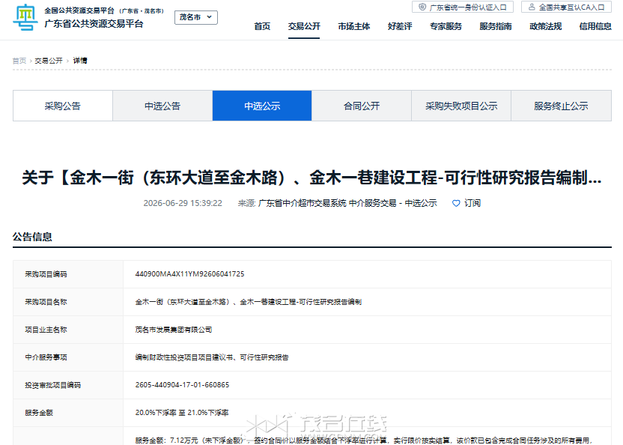Click the heart icon beside 订阅
This screenshot has height=445, width=623.
click(456, 203)
